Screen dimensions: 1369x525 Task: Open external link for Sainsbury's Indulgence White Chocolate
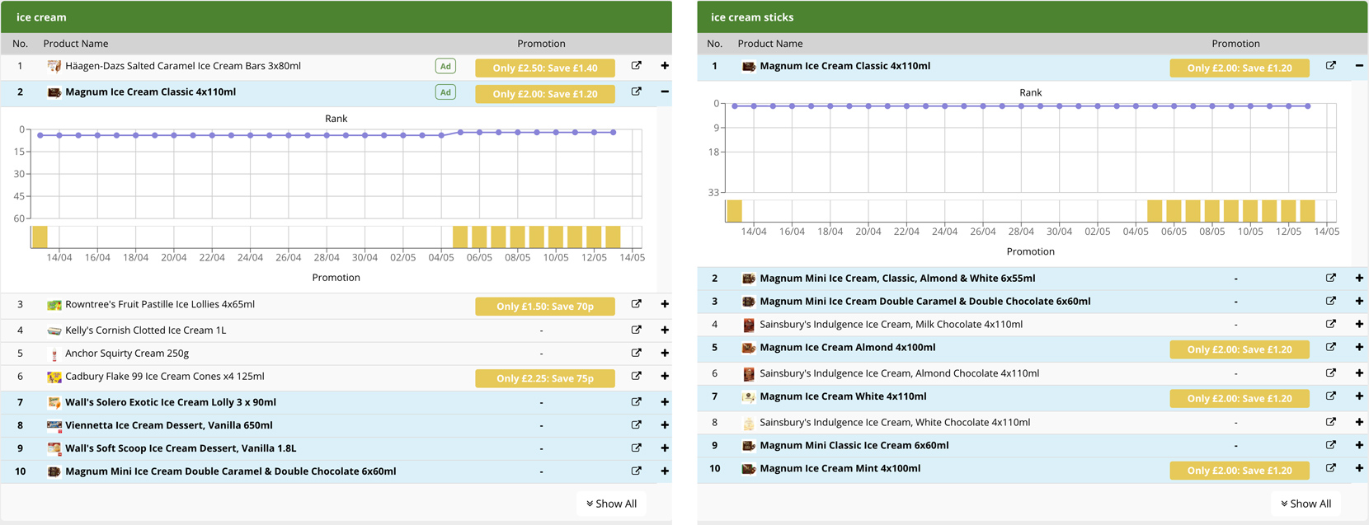tap(1330, 422)
